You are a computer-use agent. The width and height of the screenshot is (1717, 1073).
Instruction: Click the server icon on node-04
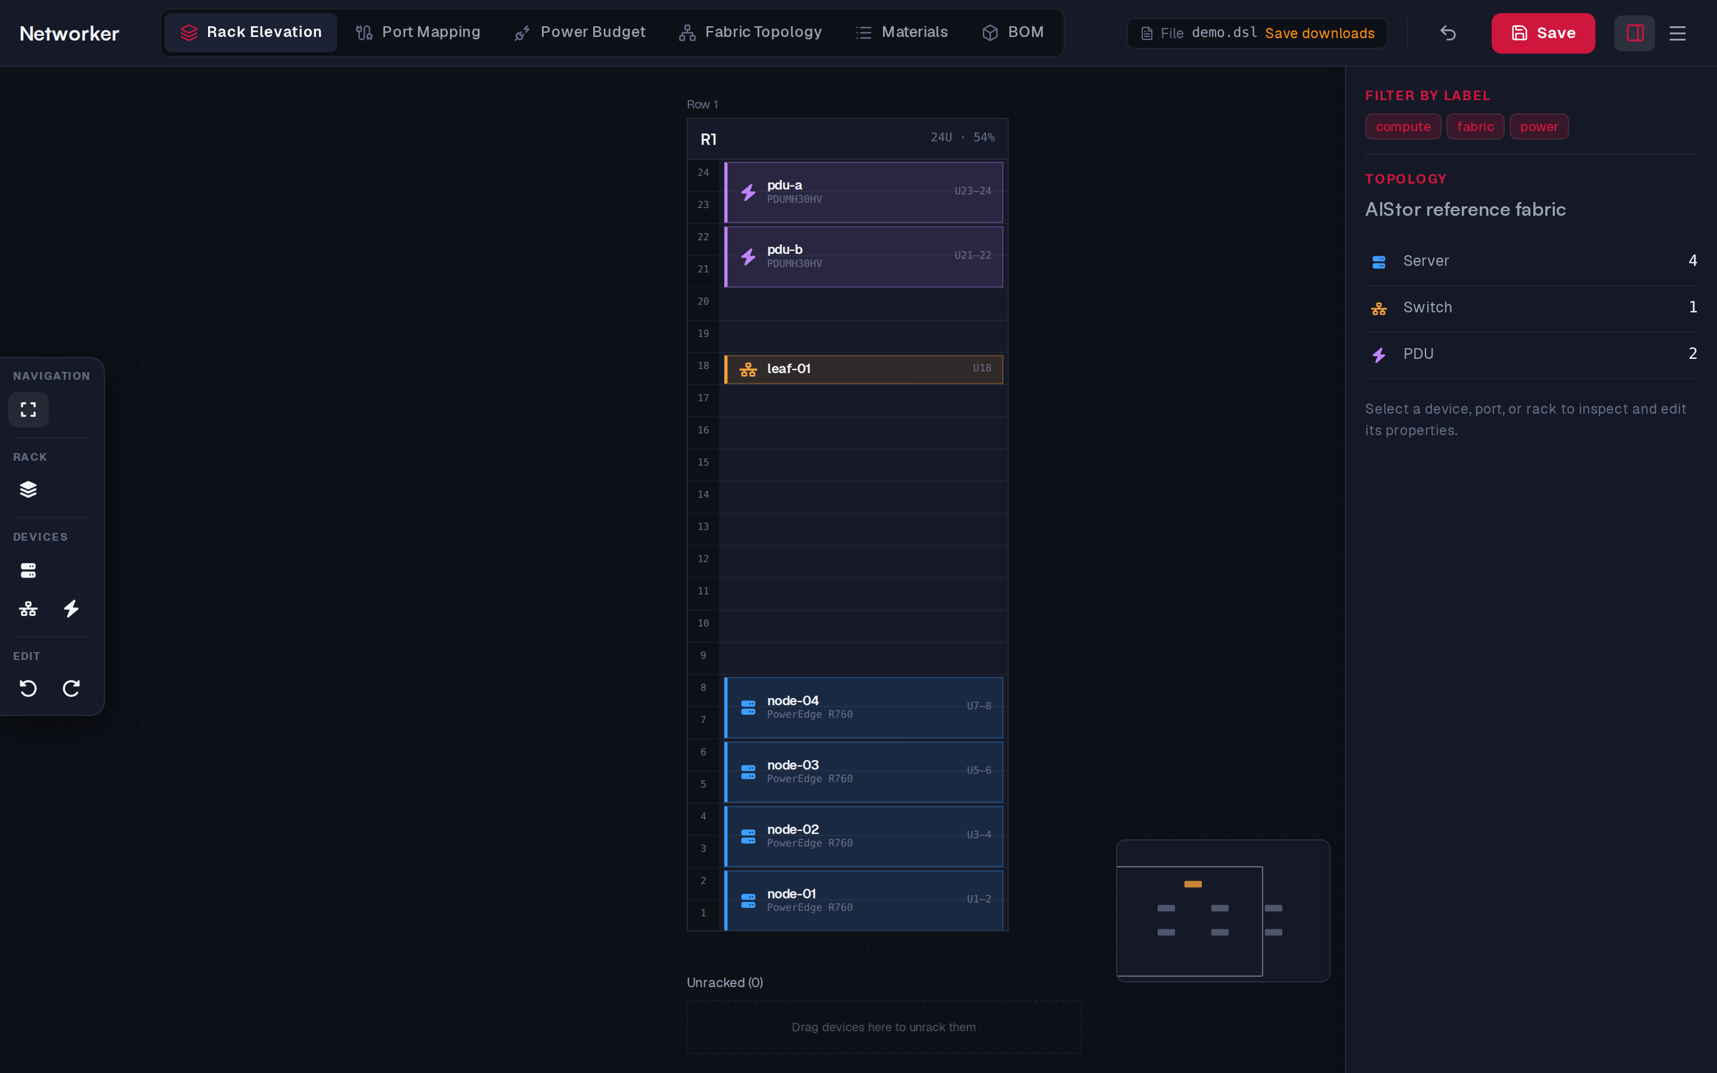pyautogui.click(x=748, y=708)
